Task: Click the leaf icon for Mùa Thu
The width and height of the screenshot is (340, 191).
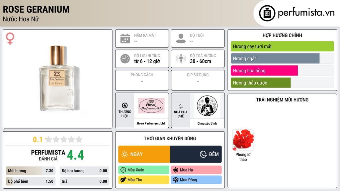Action: pos(123,180)
